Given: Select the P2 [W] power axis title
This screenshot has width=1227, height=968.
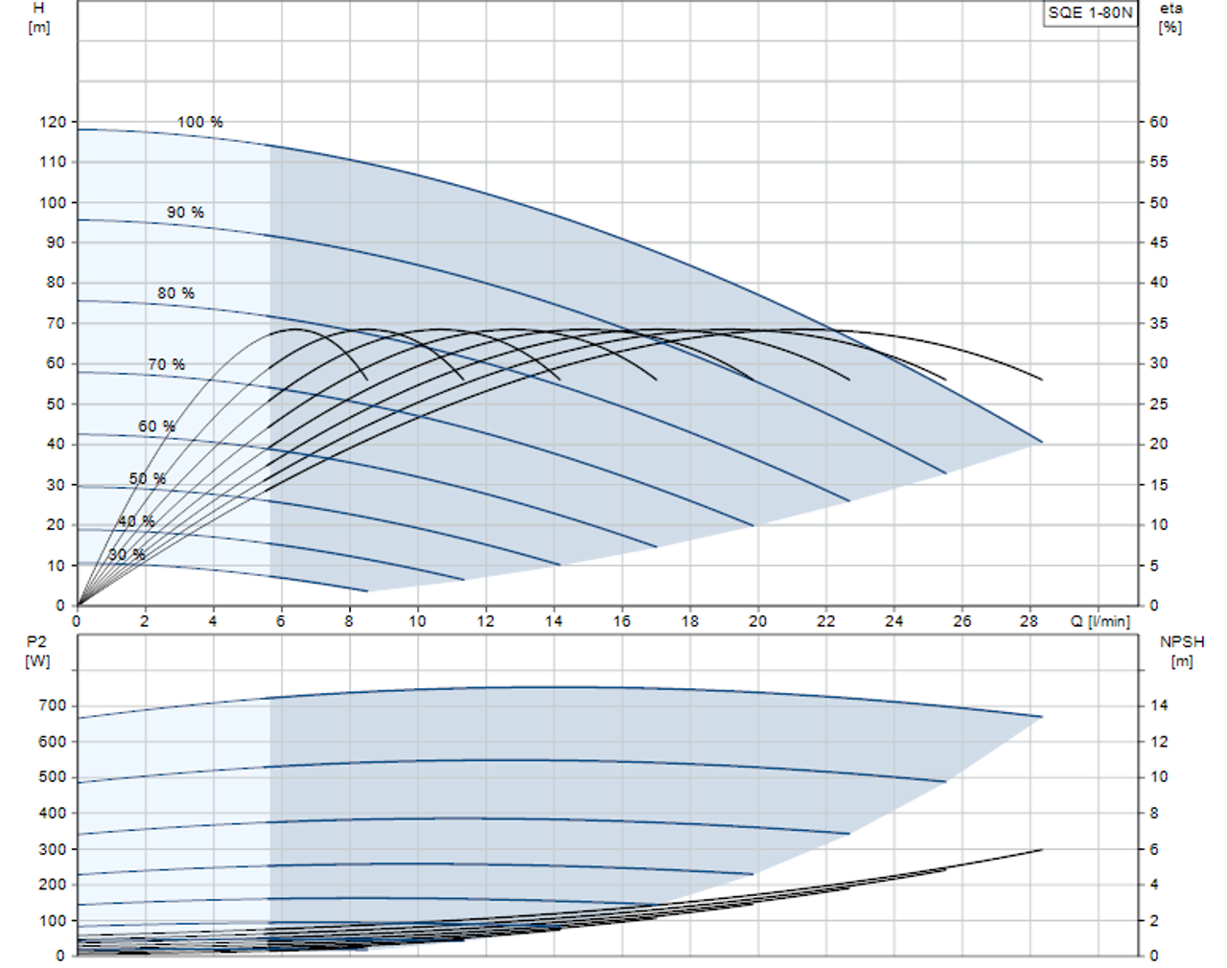Looking at the screenshot, I should pyautogui.click(x=36, y=651).
